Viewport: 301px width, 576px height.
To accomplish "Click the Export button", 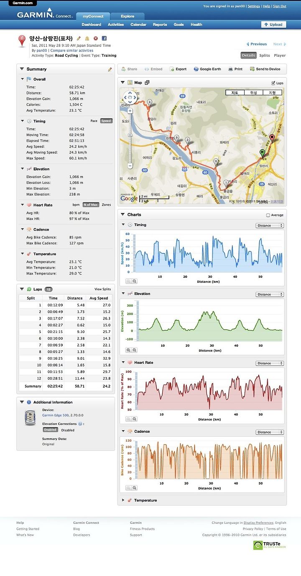I will [x=178, y=69].
